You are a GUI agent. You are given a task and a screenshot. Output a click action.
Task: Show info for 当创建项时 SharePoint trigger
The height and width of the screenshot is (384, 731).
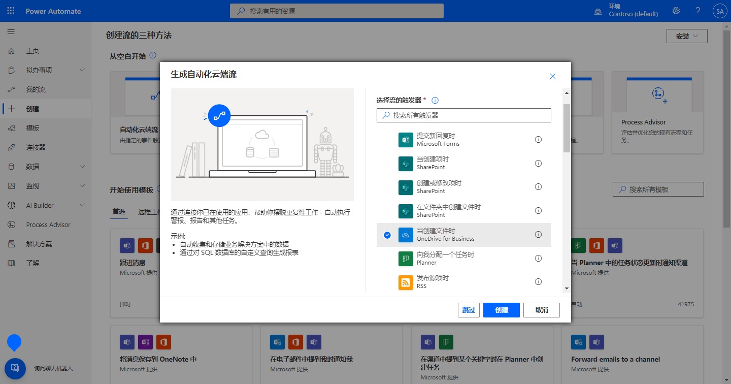538,163
